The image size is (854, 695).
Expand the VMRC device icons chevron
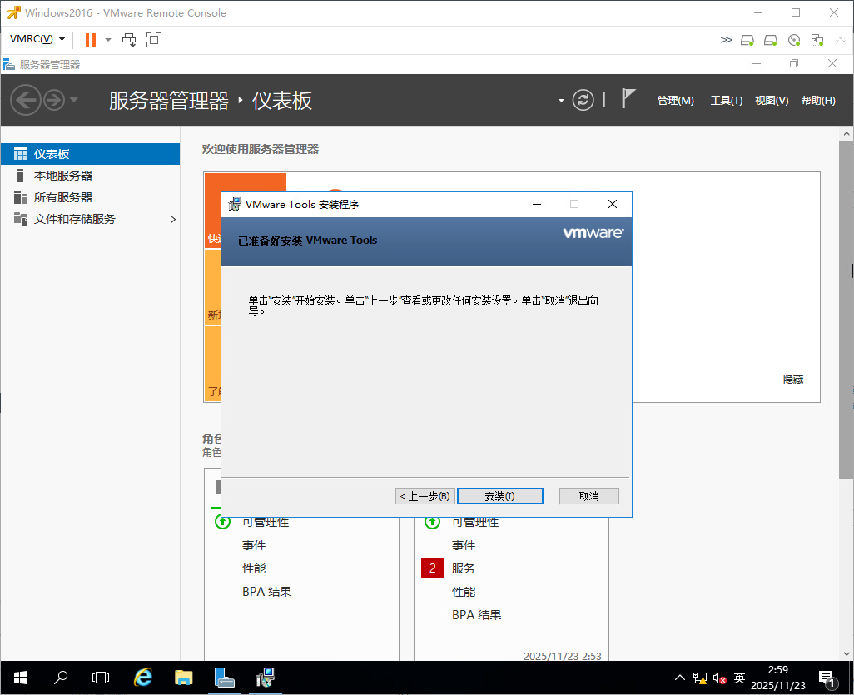pyautogui.click(x=726, y=40)
